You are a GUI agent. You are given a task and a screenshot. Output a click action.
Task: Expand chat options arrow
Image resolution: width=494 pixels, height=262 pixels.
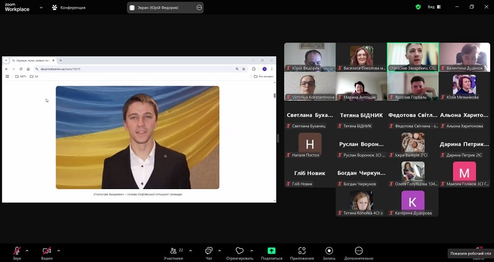coord(219,251)
